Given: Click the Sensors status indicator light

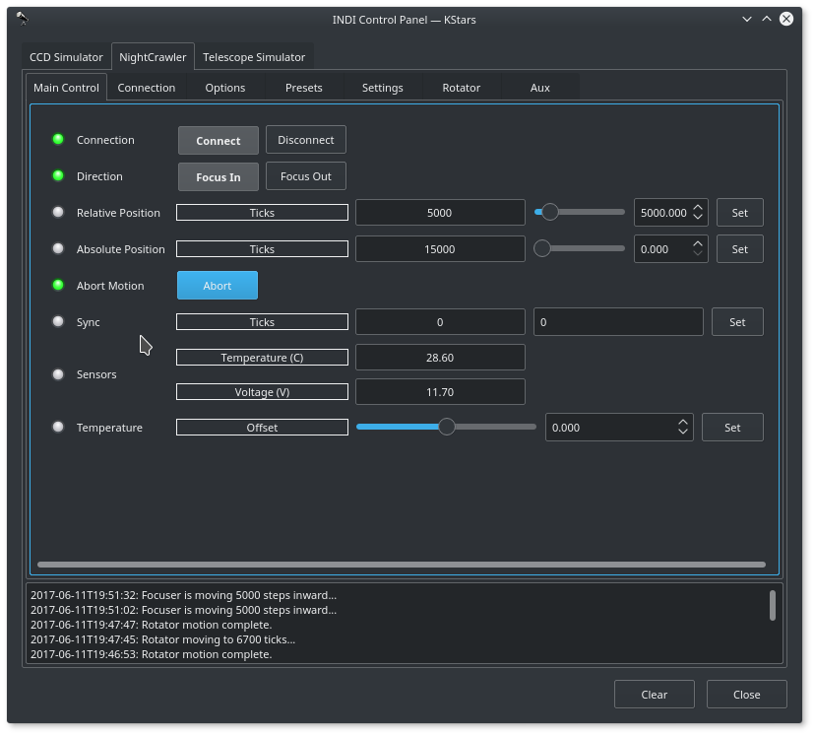Looking at the screenshot, I should (58, 374).
